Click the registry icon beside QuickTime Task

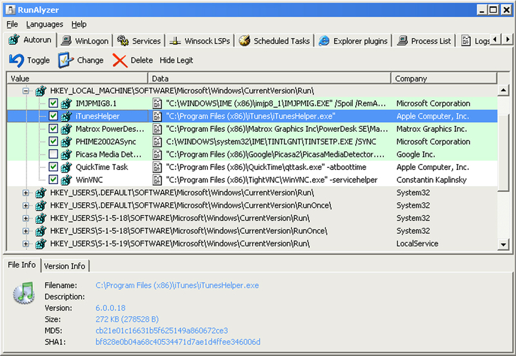[66, 167]
